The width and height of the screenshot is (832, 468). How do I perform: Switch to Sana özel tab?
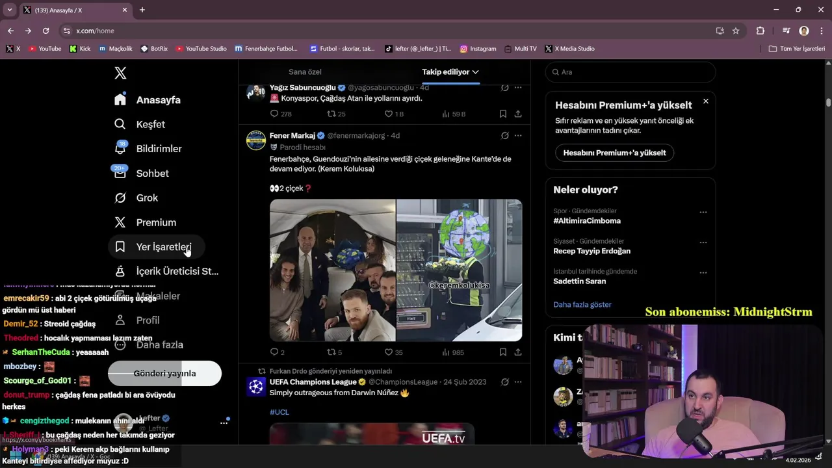pos(305,72)
